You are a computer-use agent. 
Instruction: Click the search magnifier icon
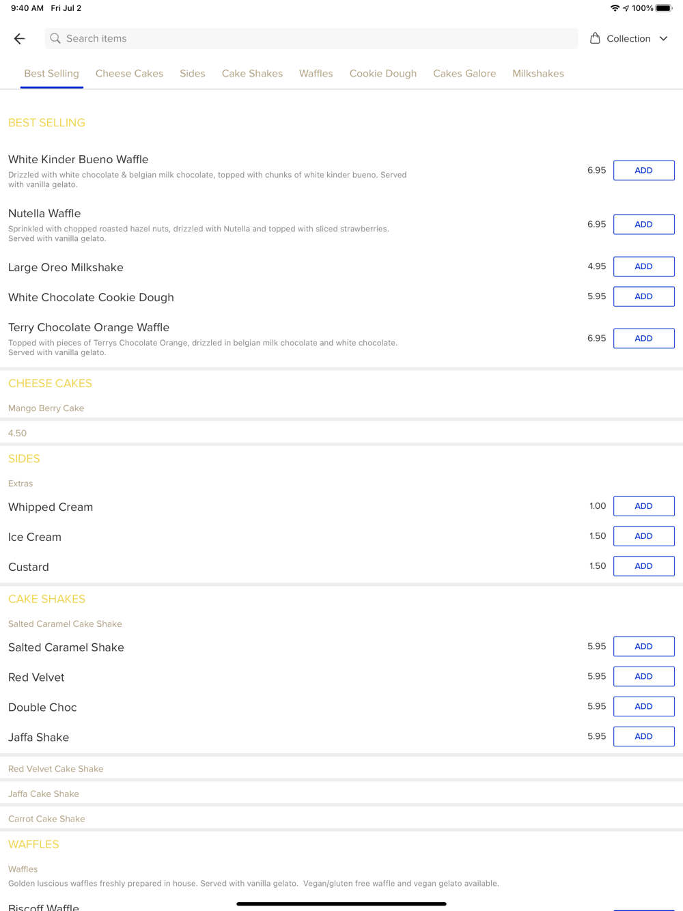point(55,38)
